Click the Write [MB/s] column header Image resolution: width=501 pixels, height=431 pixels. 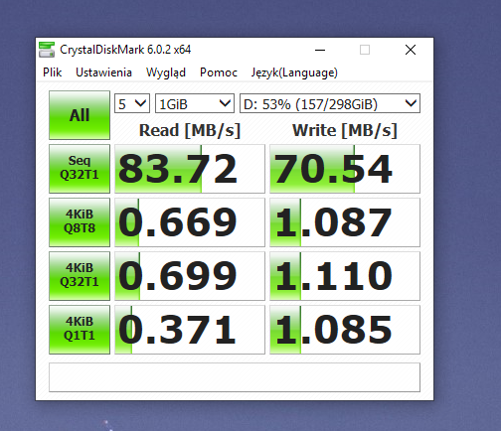pos(345,130)
